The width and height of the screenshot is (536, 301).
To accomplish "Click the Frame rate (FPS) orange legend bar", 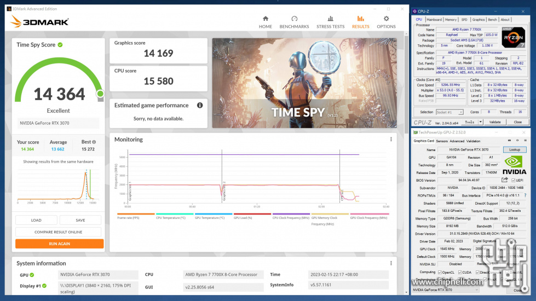I will point(136,214).
